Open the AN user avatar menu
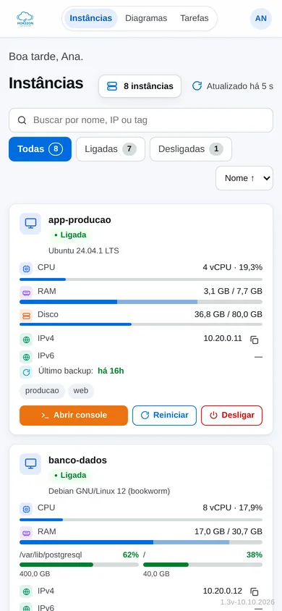The width and height of the screenshot is (282, 611). click(x=260, y=18)
